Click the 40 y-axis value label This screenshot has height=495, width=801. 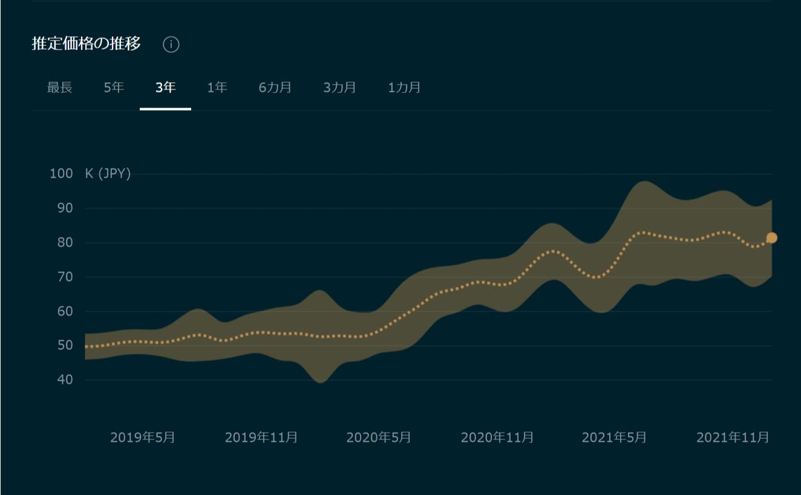pos(64,380)
